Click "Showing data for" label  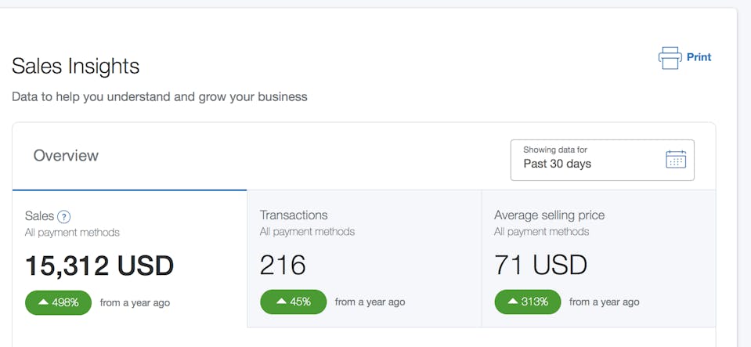tap(555, 150)
